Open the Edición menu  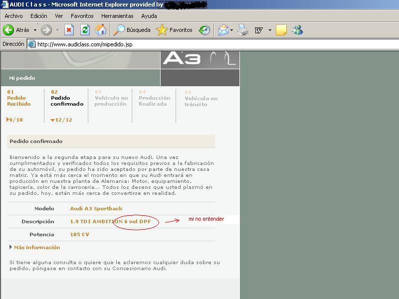click(39, 16)
